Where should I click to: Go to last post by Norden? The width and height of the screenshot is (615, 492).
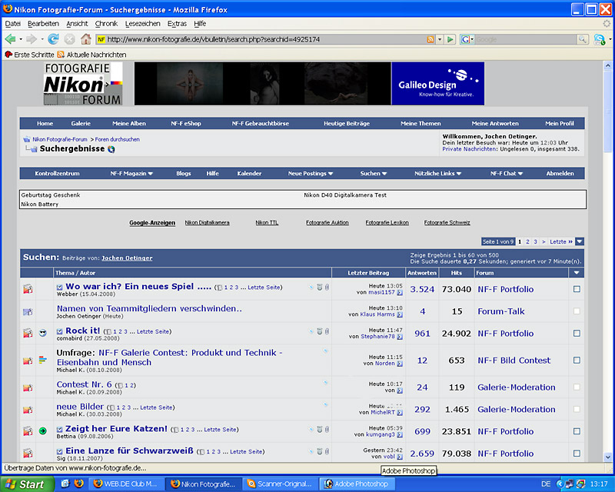click(x=400, y=364)
